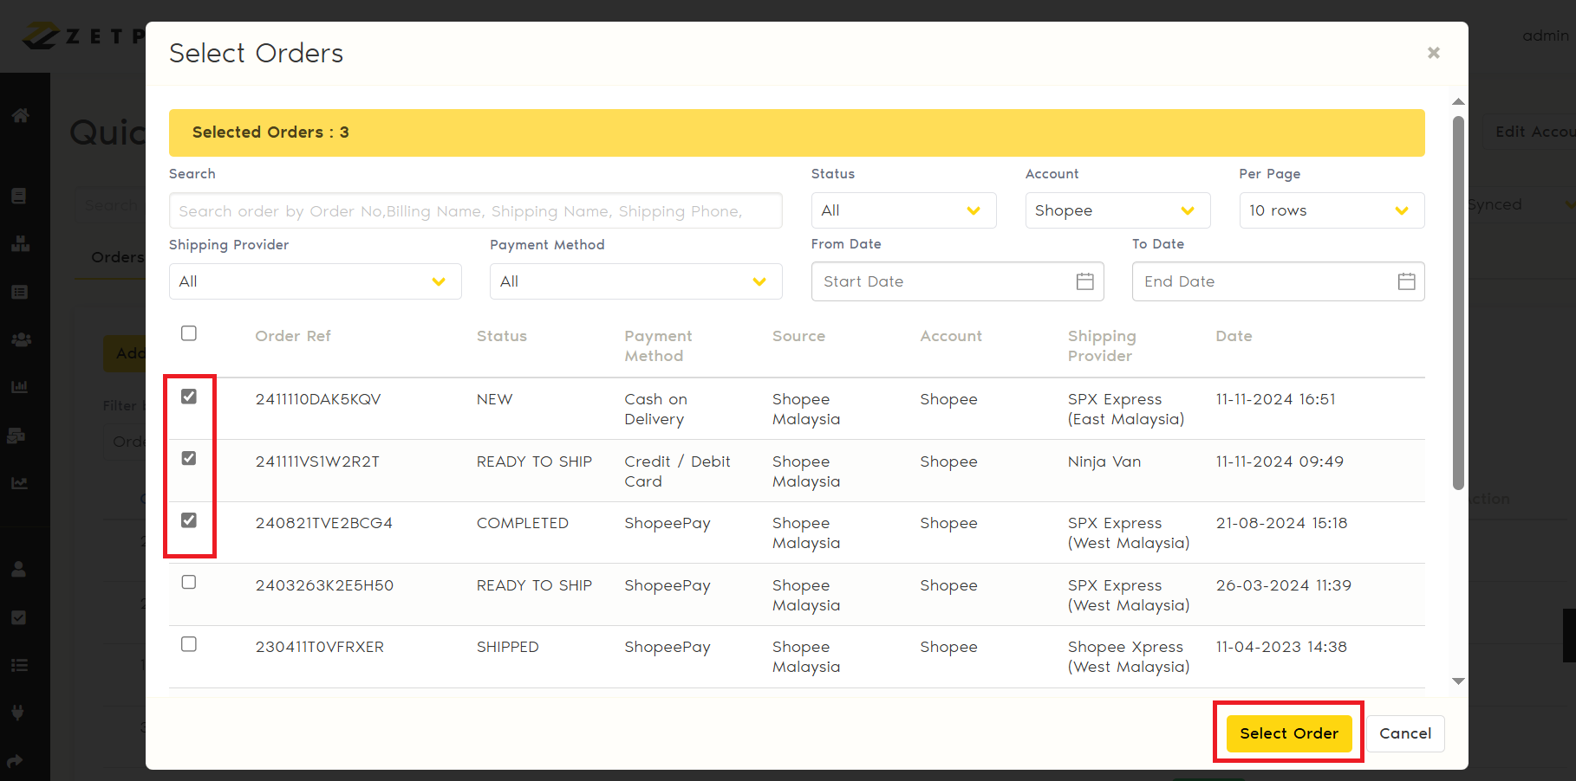Open the Status filter dropdown
This screenshot has width=1576, height=781.
(x=902, y=210)
